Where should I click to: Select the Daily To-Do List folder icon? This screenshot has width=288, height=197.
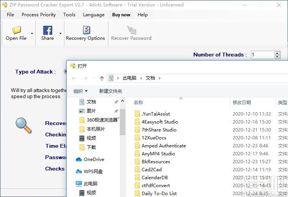137,193
